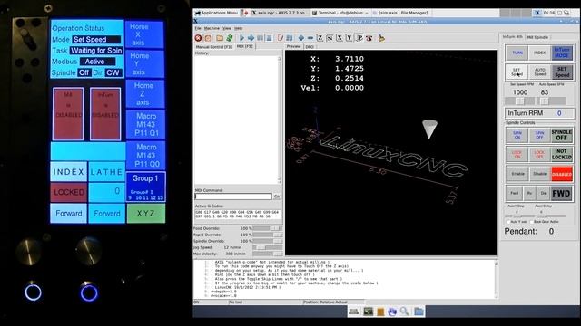Toggle the machine power icon in the toolbar
Viewport: 581px width, 326px height.
coord(208,38)
